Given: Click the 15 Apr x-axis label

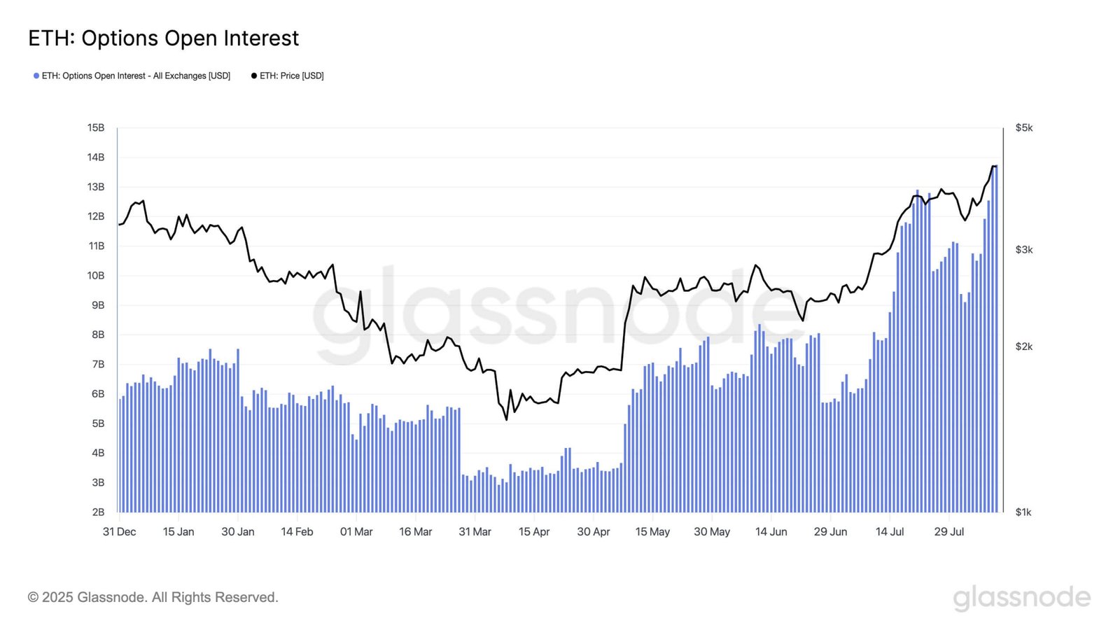Looking at the screenshot, I should coord(534,532).
